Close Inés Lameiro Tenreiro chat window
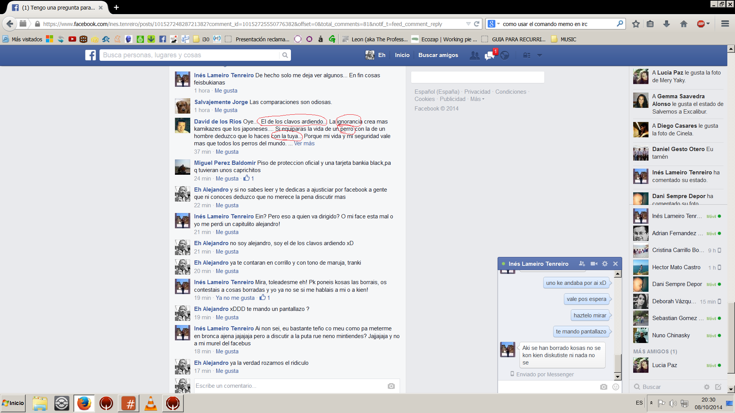Viewport: 735px width, 413px height. [616, 263]
